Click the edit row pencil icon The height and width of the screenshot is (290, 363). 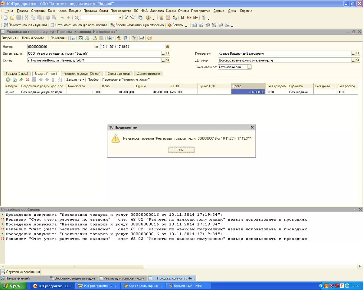point(21,80)
